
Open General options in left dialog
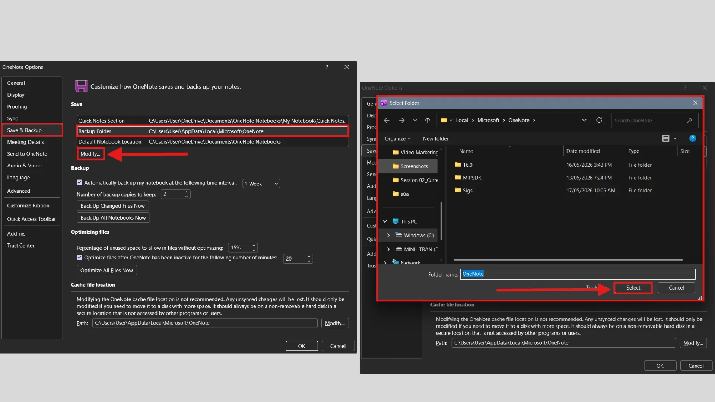tap(32, 83)
